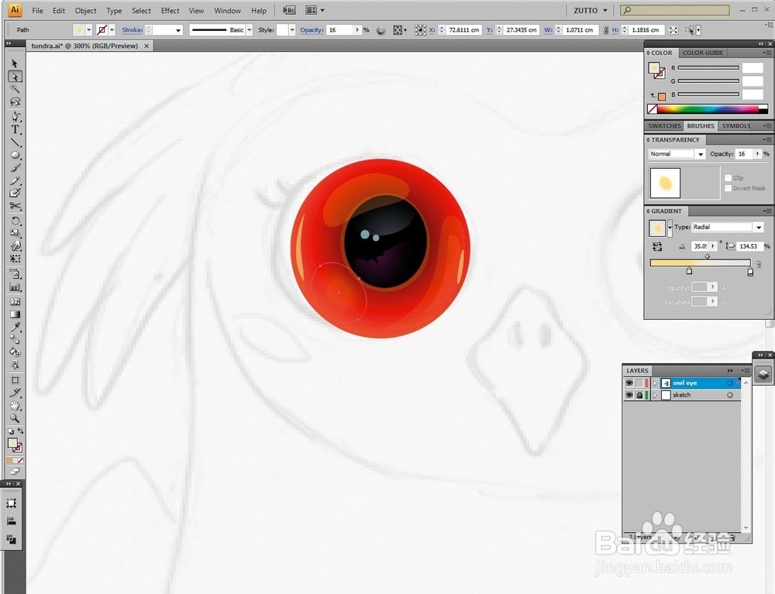Pick the Eyedropper tool

[15, 327]
